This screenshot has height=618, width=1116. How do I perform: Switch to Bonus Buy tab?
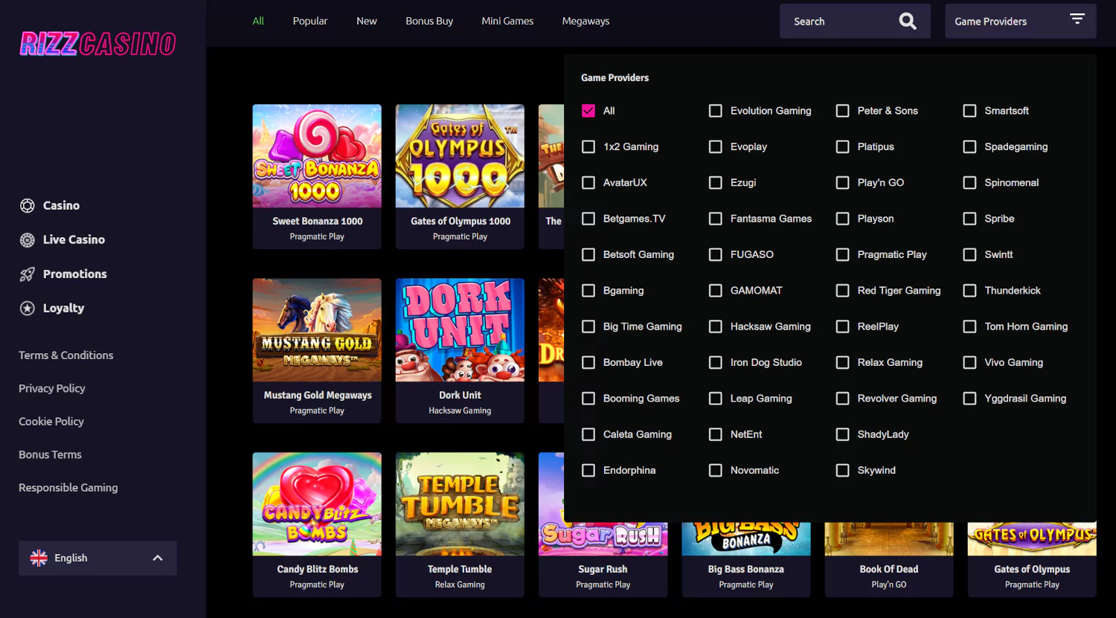point(429,21)
